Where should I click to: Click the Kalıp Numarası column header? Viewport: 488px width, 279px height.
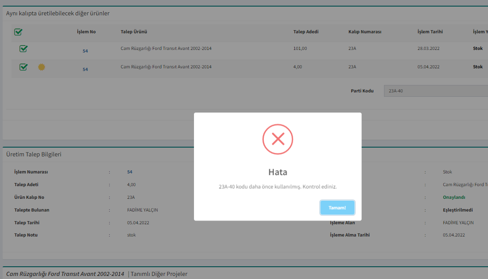coord(365,32)
